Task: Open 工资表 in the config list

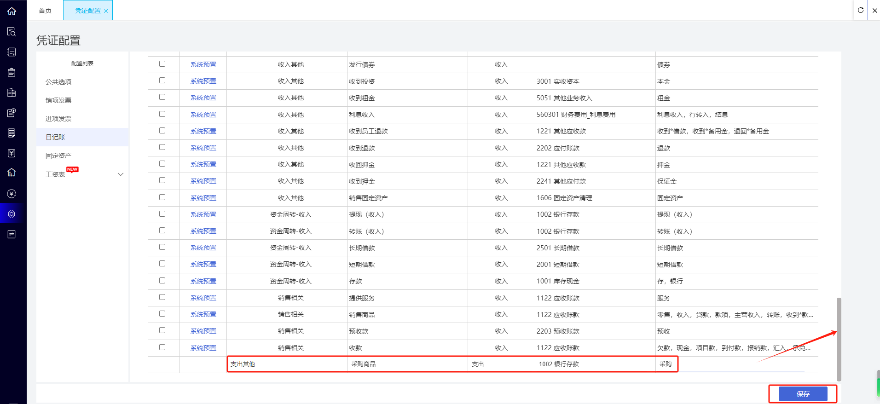Action: [x=55, y=174]
